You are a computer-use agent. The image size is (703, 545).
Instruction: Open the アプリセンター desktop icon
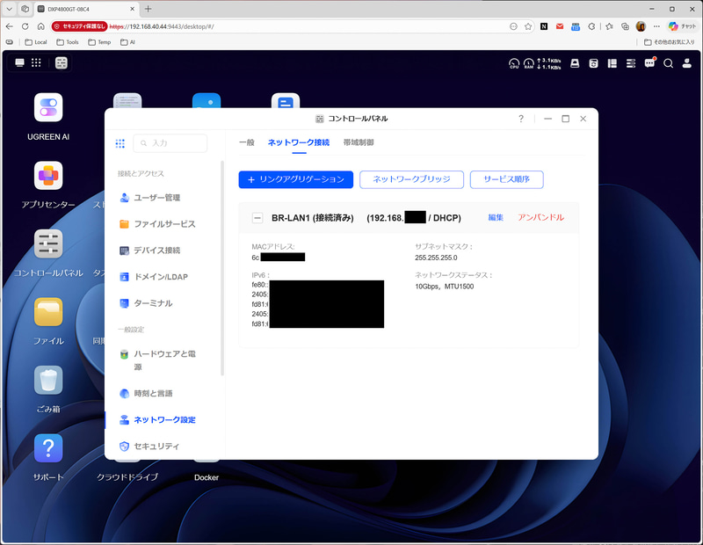(x=48, y=176)
